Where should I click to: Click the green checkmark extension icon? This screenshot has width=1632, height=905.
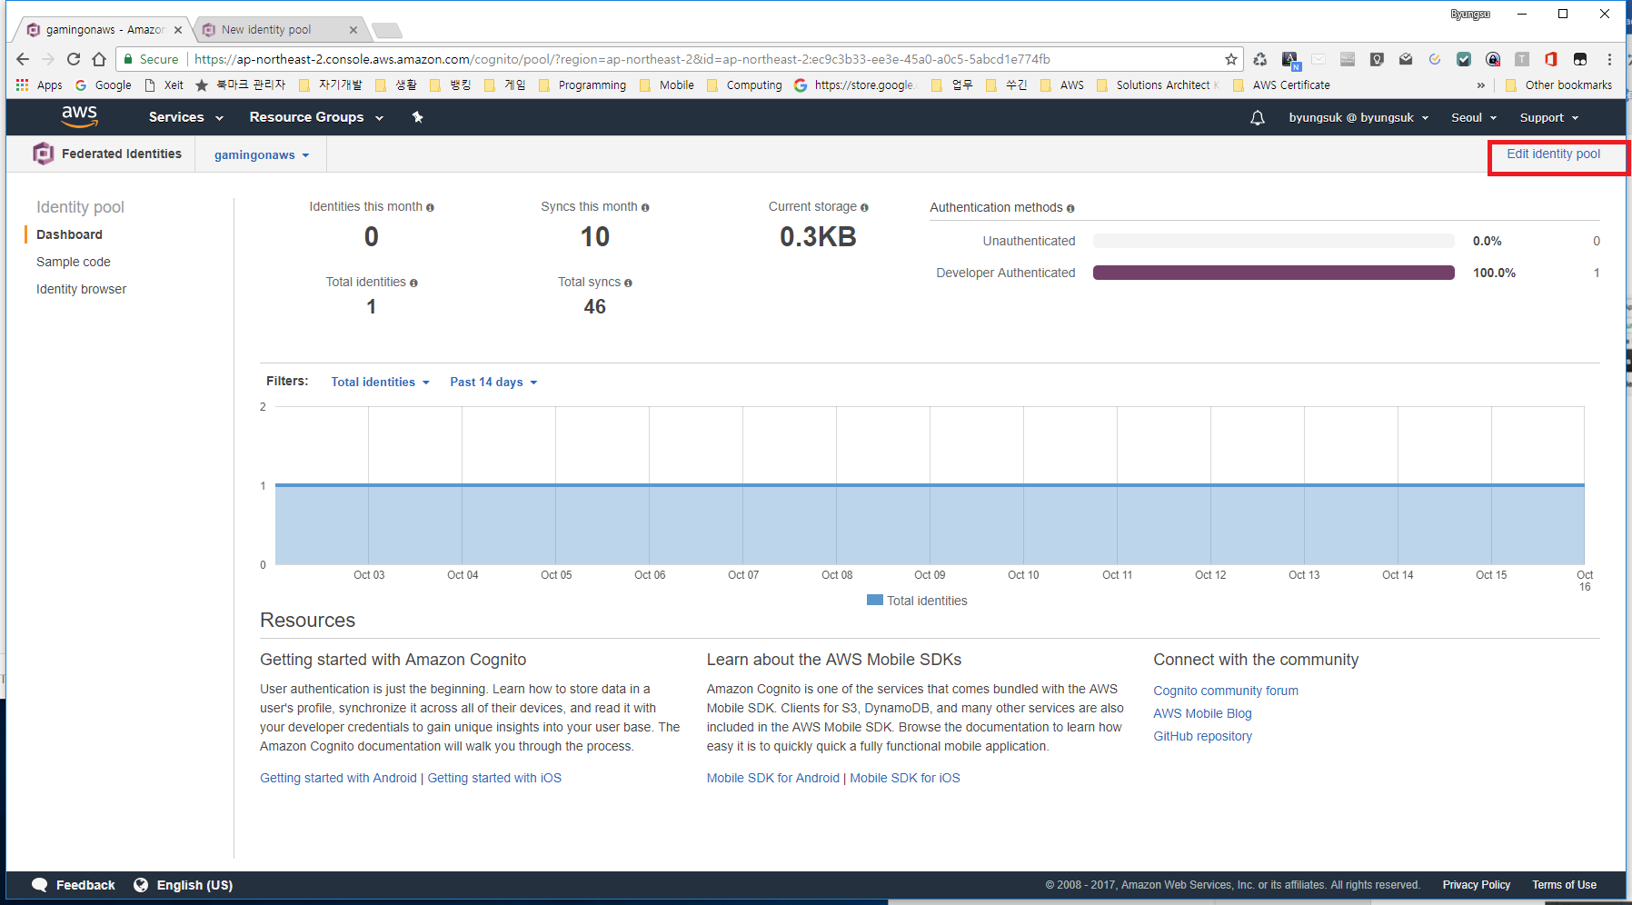[x=1464, y=59]
